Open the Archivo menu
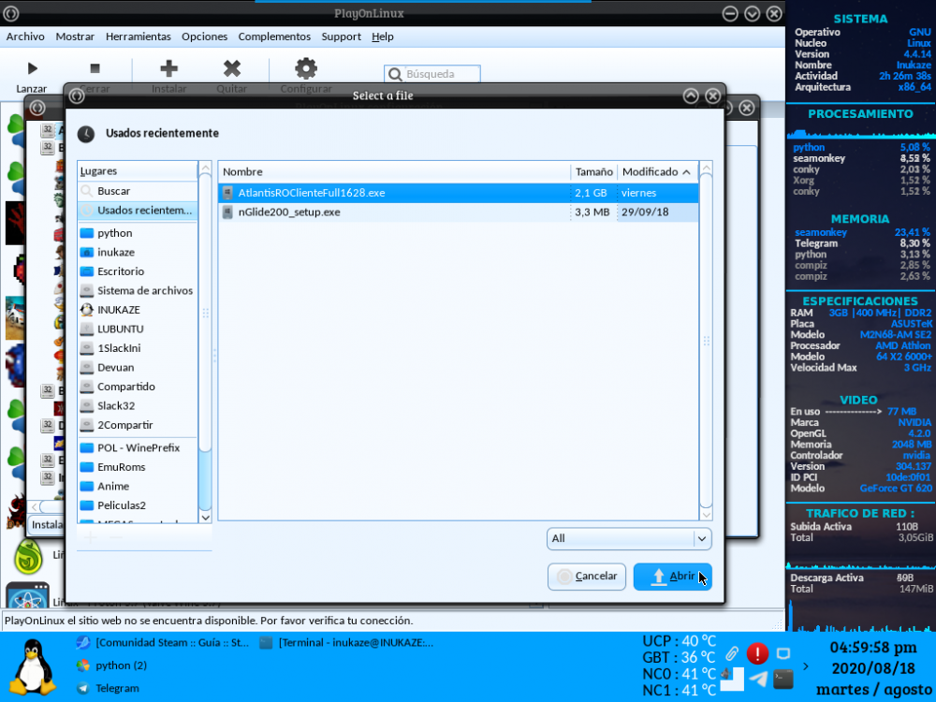The width and height of the screenshot is (936, 702). pos(25,37)
